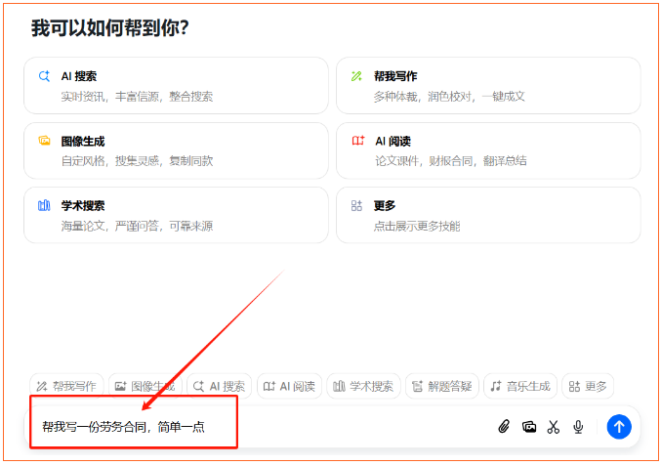This screenshot has height=465, width=661.
Task: Click the 帮我写作 card pen icon
Action: click(x=356, y=76)
